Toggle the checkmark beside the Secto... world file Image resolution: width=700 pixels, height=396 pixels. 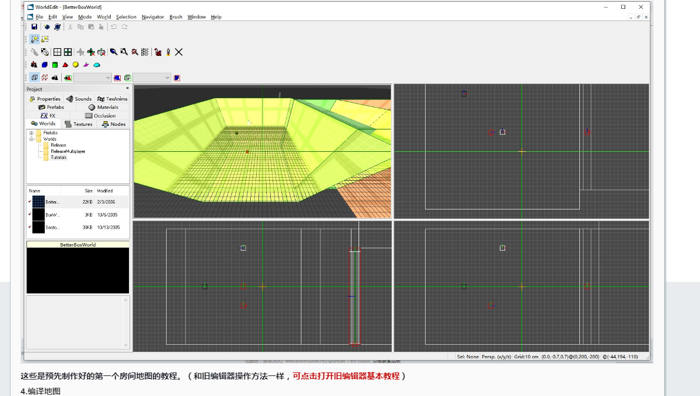[x=30, y=227]
